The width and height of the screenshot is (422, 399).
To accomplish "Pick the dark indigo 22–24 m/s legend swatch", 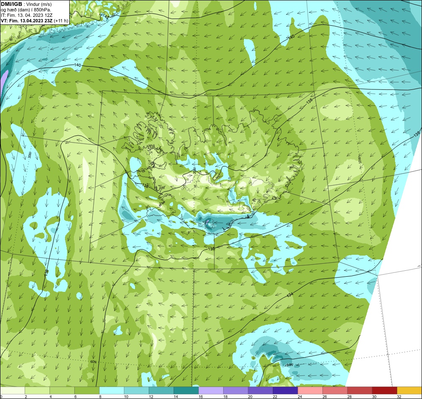I will [285, 390].
